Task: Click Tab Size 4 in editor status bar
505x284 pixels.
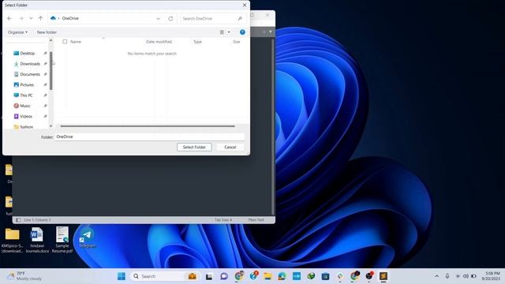Action: coord(223,220)
